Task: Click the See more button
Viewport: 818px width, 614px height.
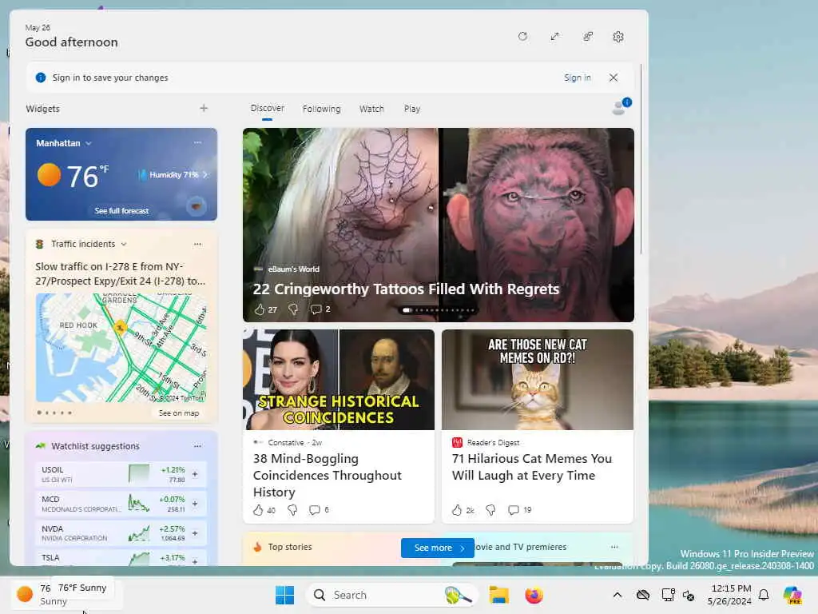Action: 438,548
